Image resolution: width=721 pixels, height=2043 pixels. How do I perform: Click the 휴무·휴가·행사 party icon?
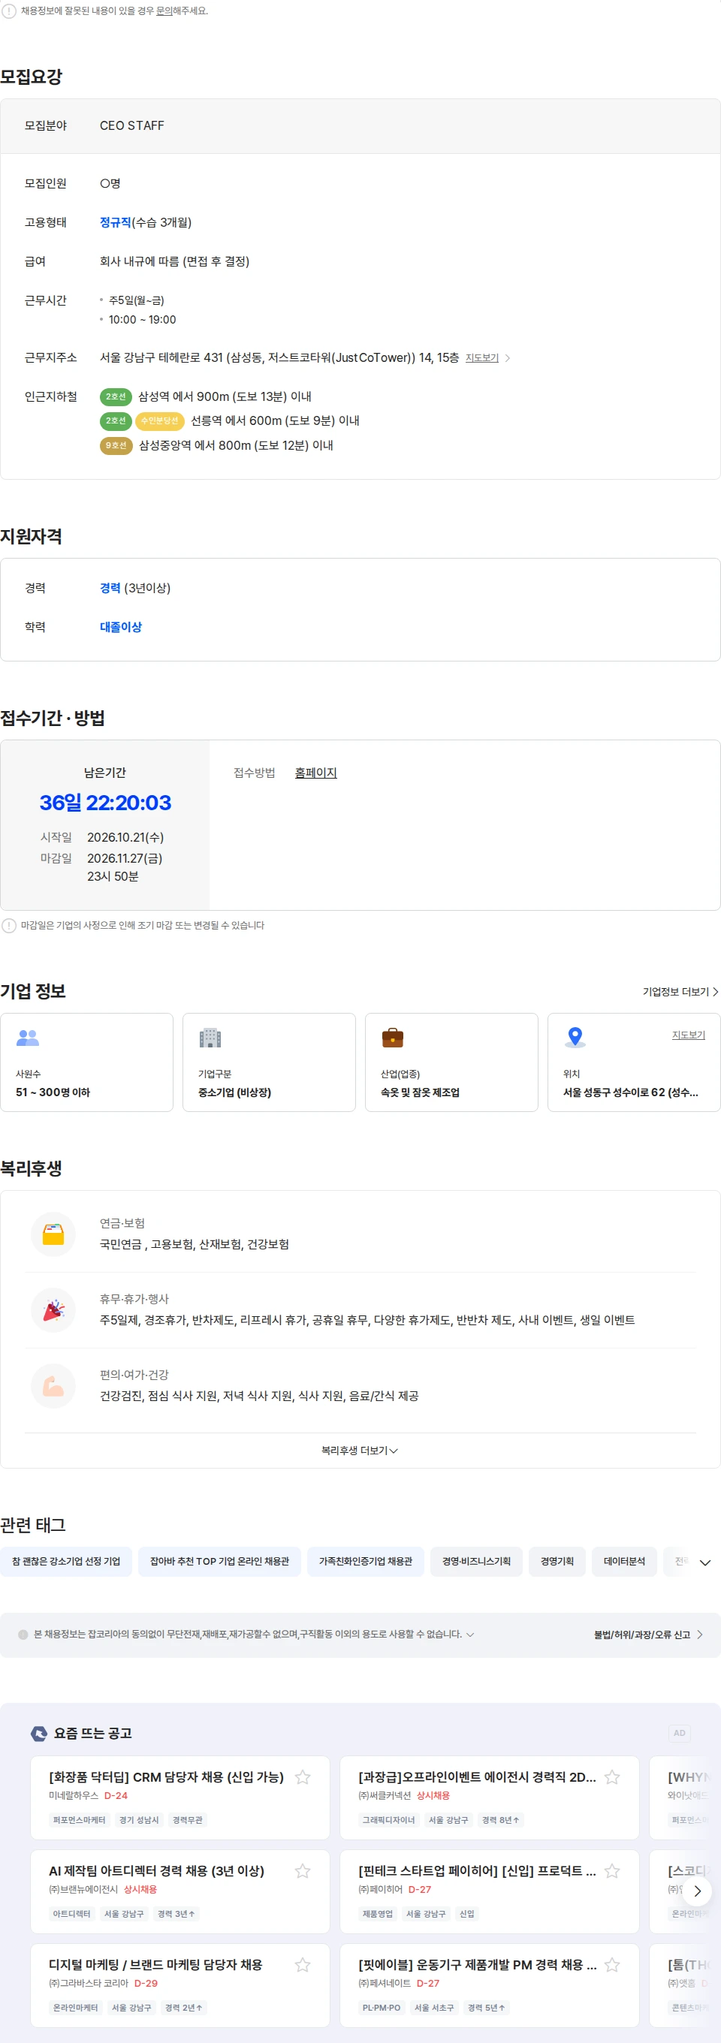53,1310
